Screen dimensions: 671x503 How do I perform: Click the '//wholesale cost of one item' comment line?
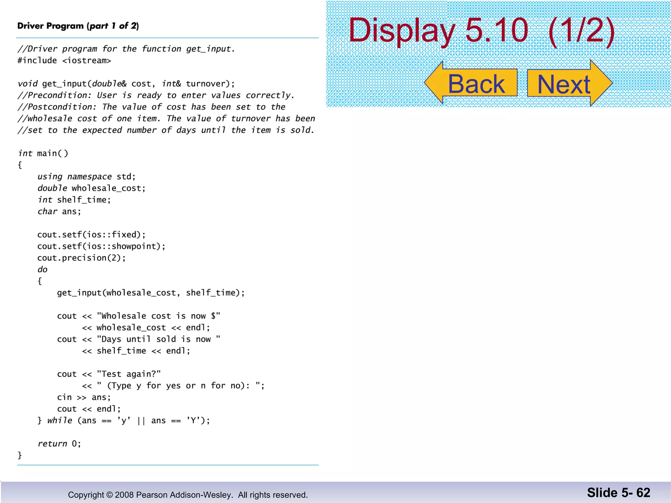pos(166,119)
